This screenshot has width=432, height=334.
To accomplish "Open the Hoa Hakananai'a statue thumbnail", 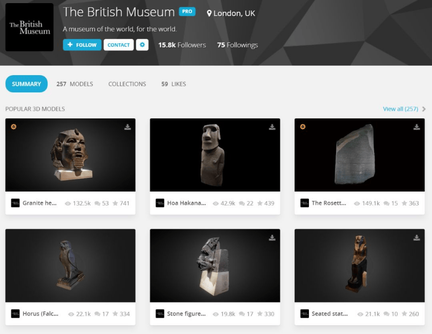I will (215, 155).
